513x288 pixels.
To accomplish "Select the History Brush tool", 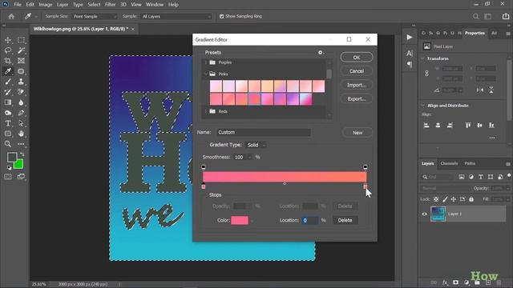I will pos(8,93).
